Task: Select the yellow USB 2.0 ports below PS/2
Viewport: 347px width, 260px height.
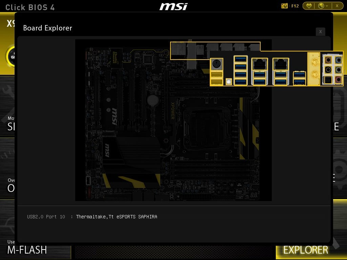Action: [217, 78]
